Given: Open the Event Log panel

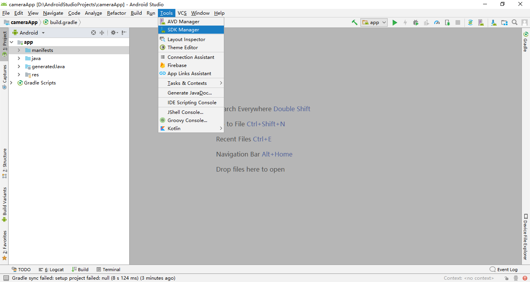Looking at the screenshot, I should coord(504,270).
